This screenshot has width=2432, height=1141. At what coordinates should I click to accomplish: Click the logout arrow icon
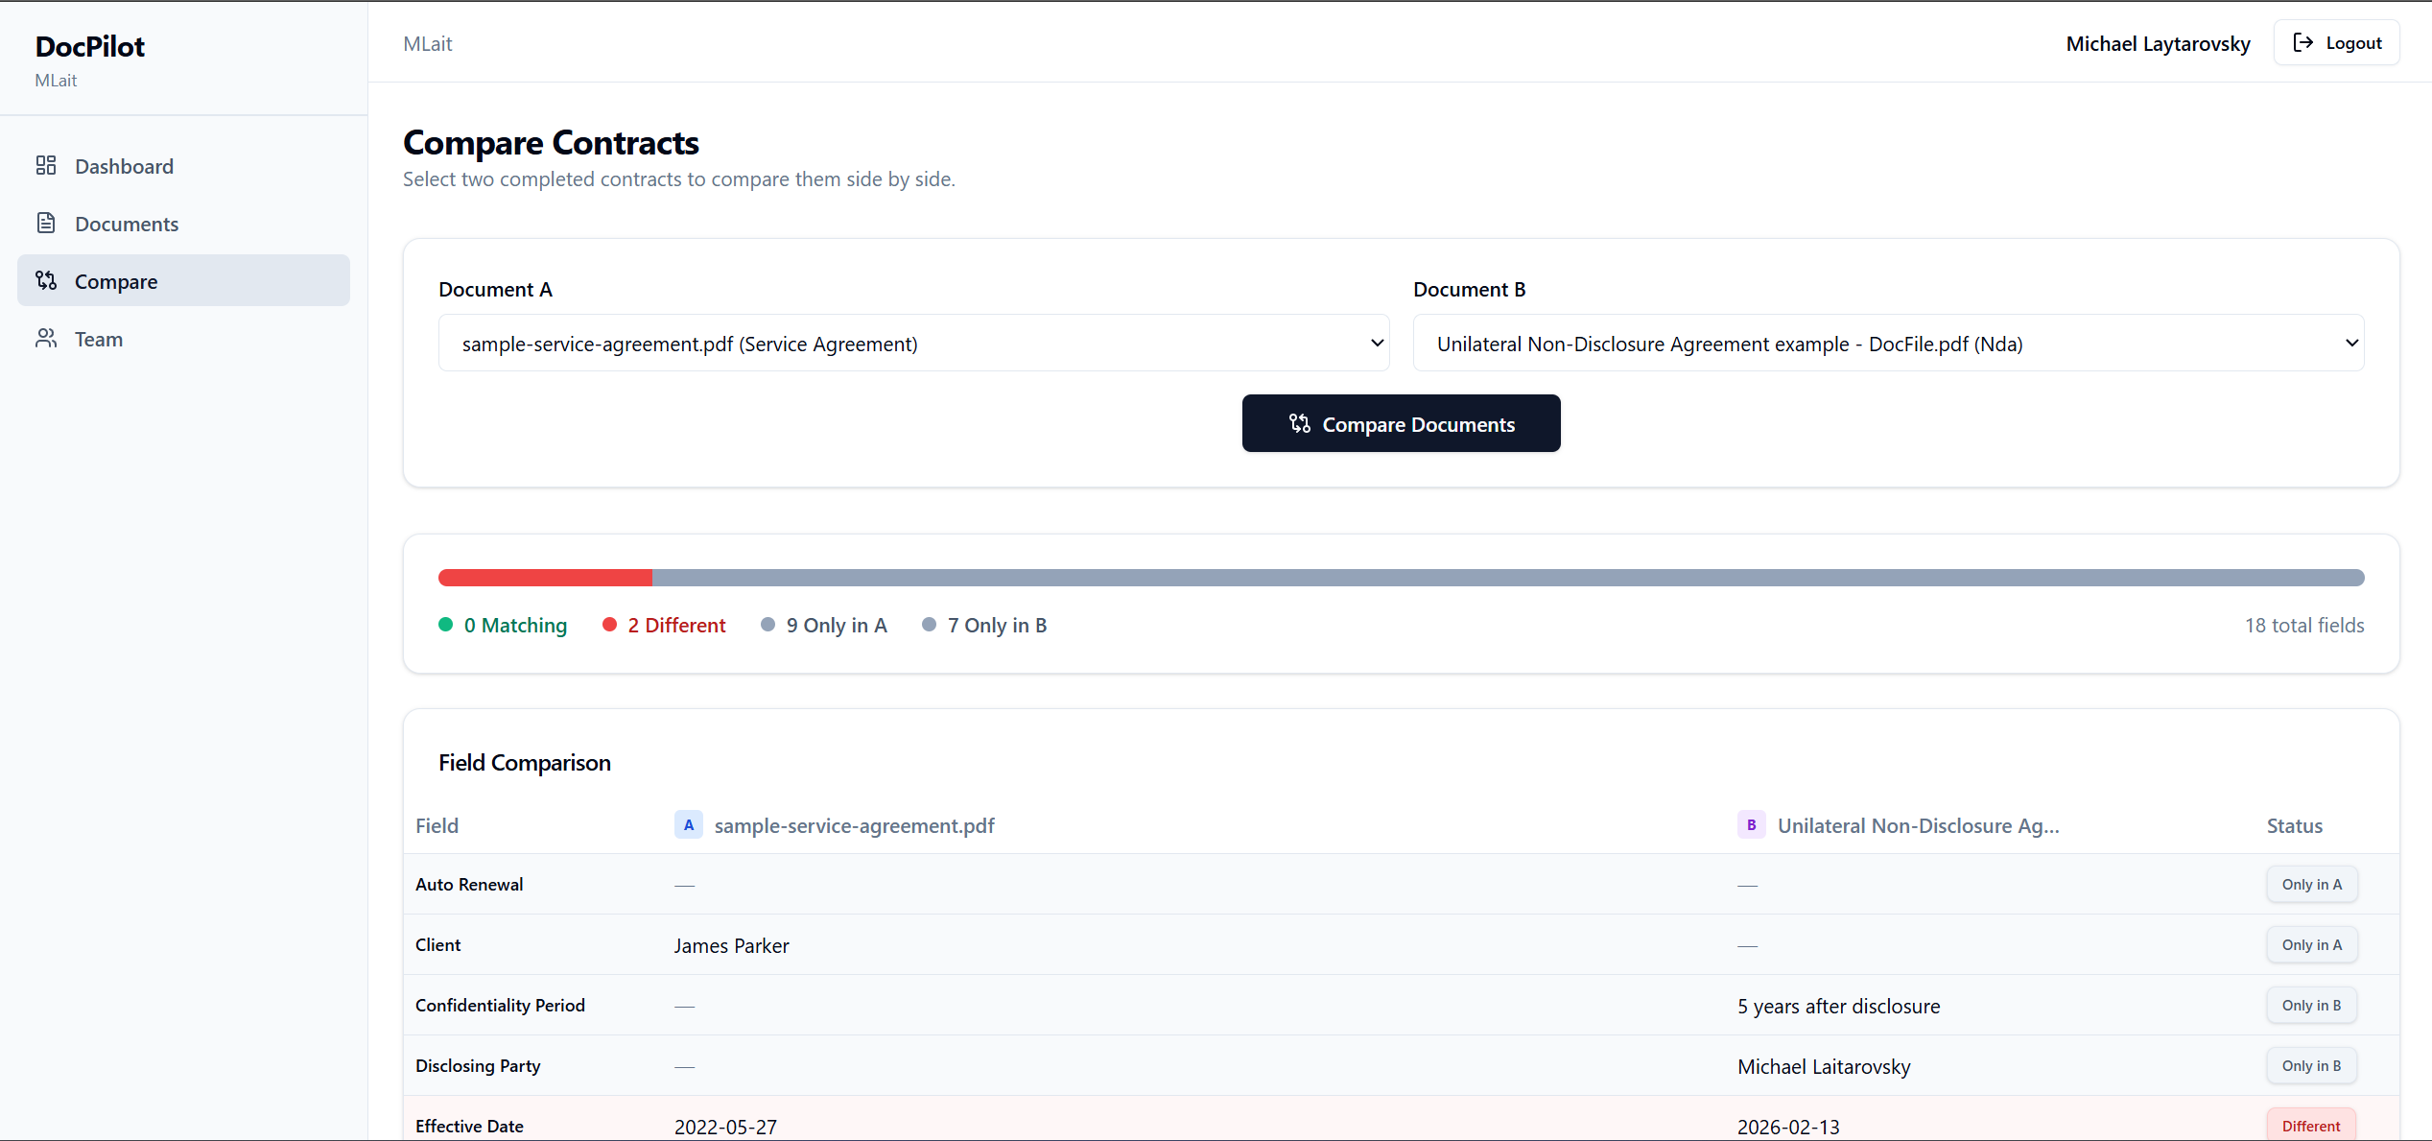coord(2302,43)
